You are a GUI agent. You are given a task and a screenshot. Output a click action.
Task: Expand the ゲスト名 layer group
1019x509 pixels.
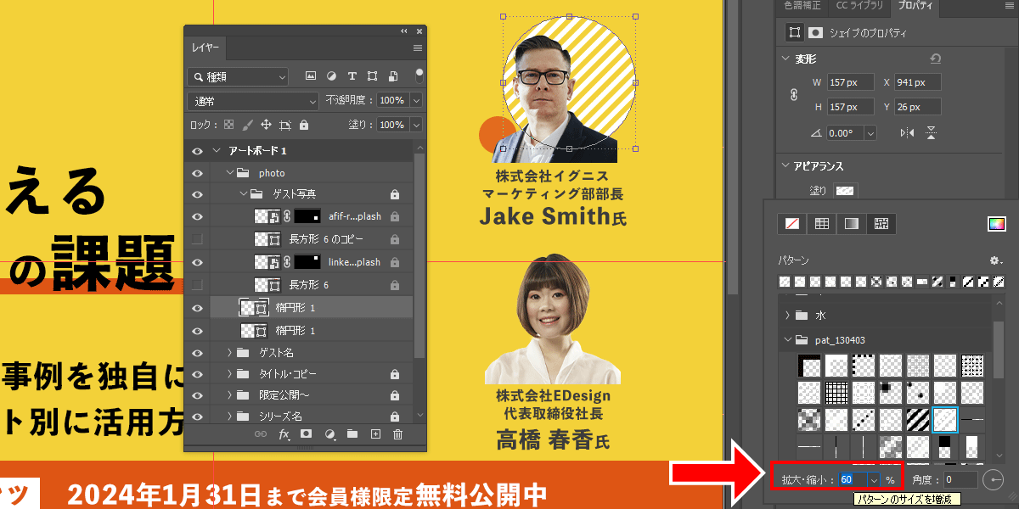(229, 352)
